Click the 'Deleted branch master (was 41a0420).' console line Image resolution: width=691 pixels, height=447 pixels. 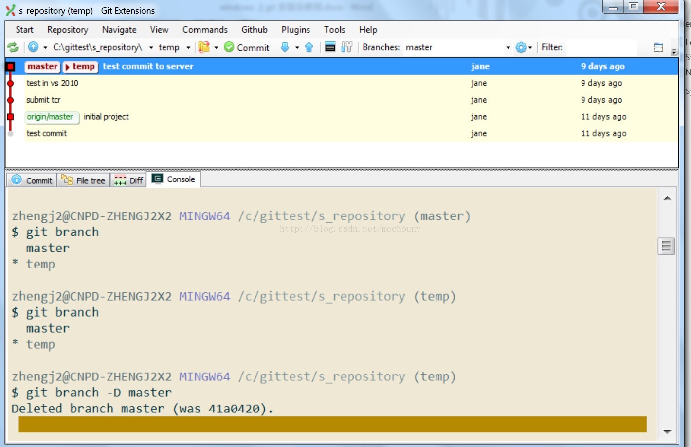tap(142, 409)
